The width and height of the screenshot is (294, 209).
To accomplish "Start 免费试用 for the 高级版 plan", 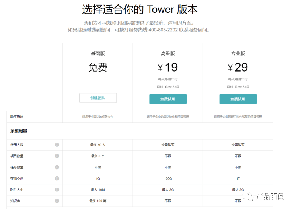I will tap(168, 99).
